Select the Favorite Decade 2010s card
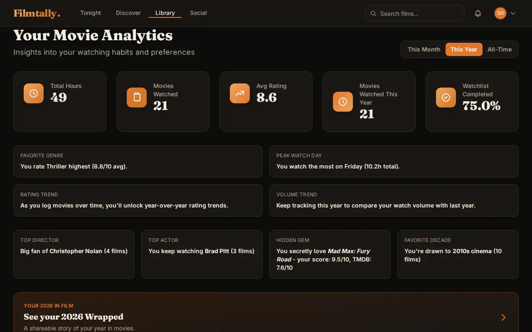This screenshot has height=332, width=532. click(x=458, y=254)
